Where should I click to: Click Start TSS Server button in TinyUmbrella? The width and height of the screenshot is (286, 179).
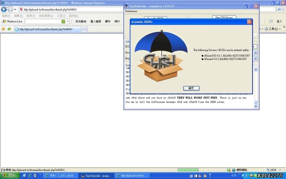tap(224, 17)
